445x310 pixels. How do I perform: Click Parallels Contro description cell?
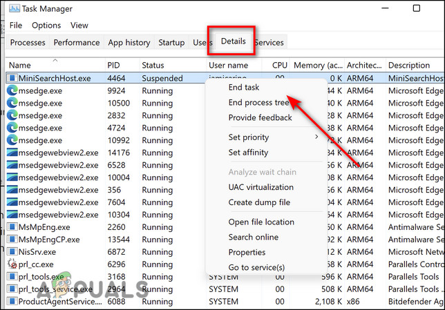pyautogui.click(x=416, y=264)
